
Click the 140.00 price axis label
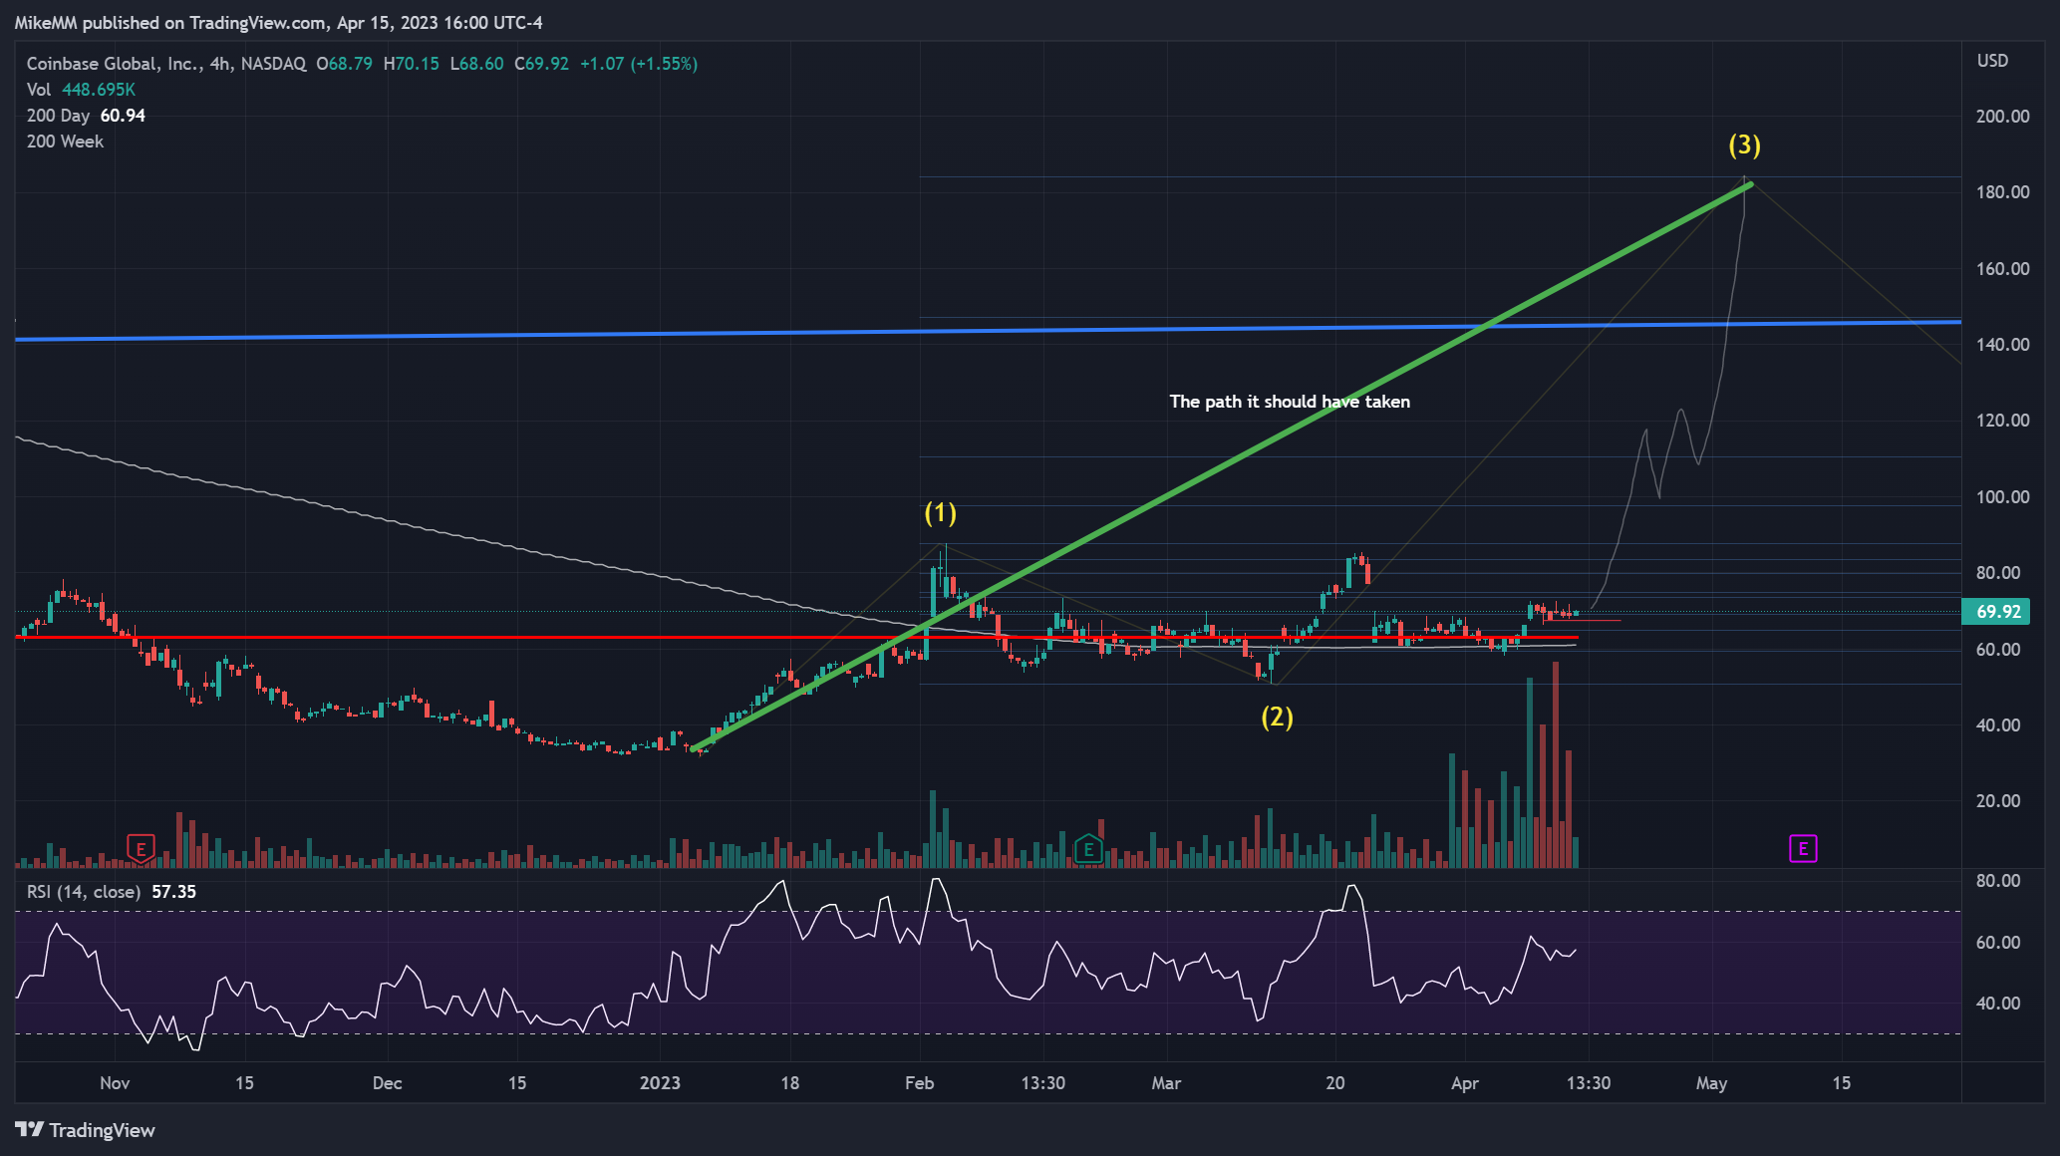[x=2003, y=345]
